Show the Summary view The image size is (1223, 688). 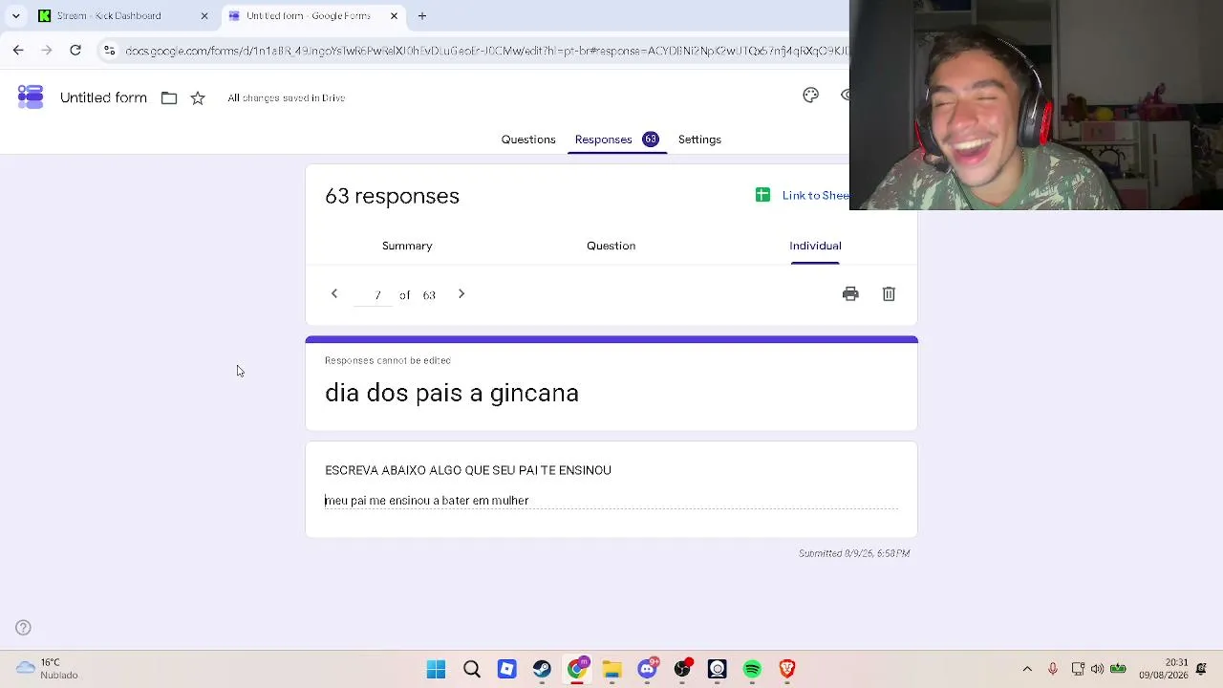click(x=407, y=246)
